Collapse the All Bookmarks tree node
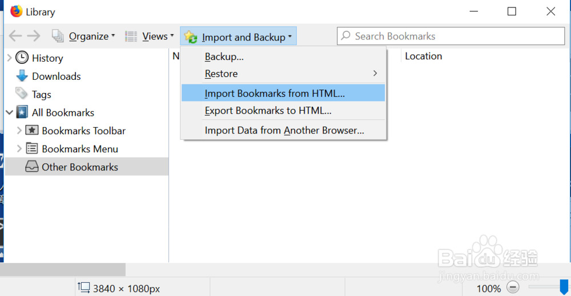 9,112
